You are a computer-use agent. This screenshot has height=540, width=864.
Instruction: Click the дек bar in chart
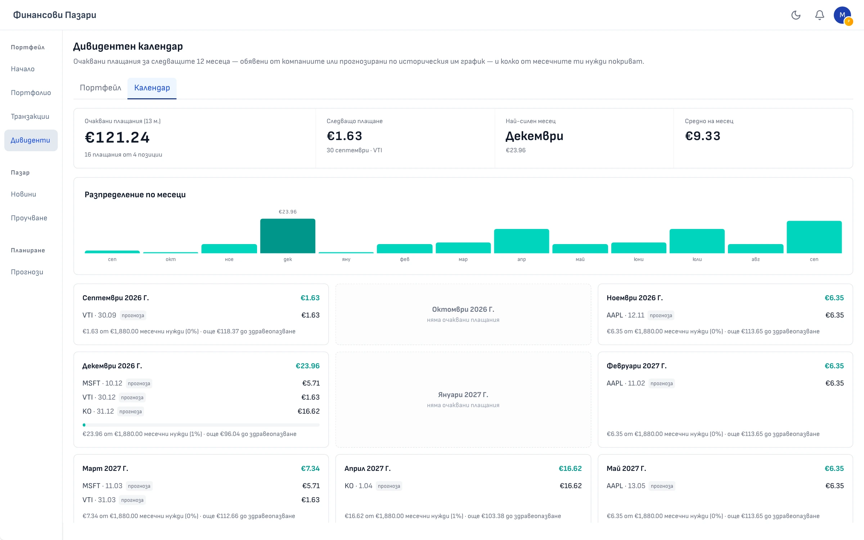pyautogui.click(x=288, y=236)
